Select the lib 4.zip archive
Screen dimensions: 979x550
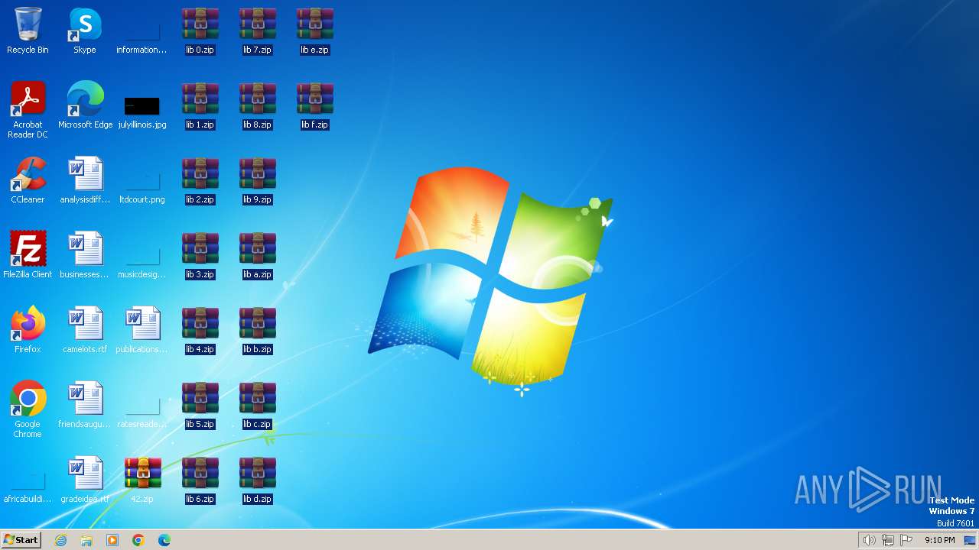[x=200, y=330]
